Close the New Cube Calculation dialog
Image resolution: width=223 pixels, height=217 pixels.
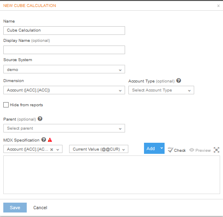(x=218, y=6)
